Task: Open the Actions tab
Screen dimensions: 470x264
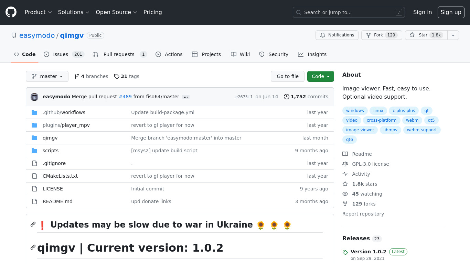Action: [169, 54]
